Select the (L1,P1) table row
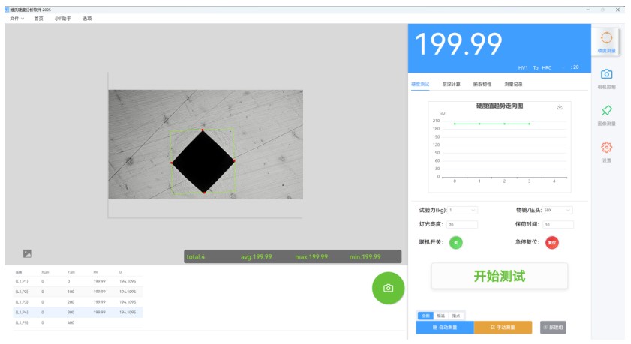Viewport: 631px width, 344px height. pyautogui.click(x=78, y=281)
